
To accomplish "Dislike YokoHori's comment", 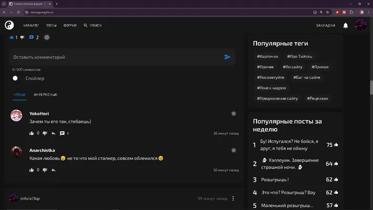I will (45, 133).
